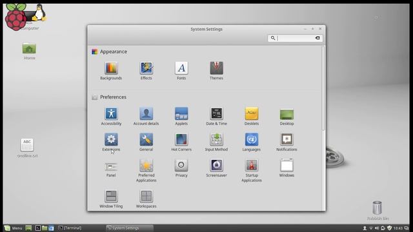
Task: Open the Notifications settings
Action: click(x=287, y=142)
